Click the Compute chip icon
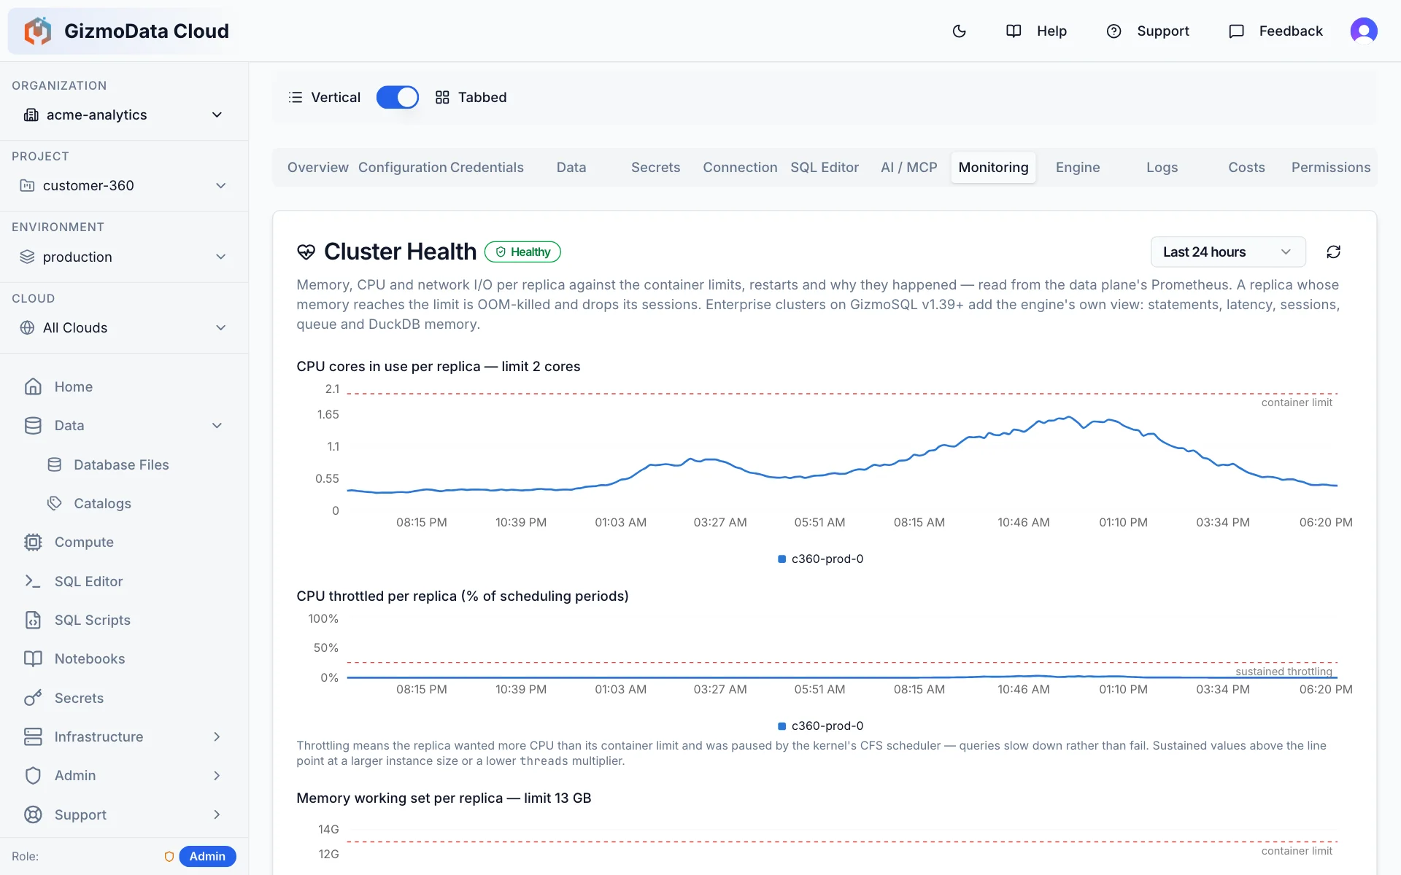The image size is (1401, 875). [33, 542]
